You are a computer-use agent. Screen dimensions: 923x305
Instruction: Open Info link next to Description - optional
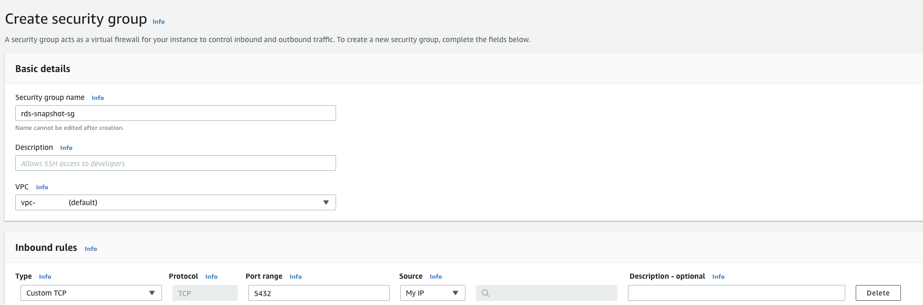pyautogui.click(x=718, y=277)
